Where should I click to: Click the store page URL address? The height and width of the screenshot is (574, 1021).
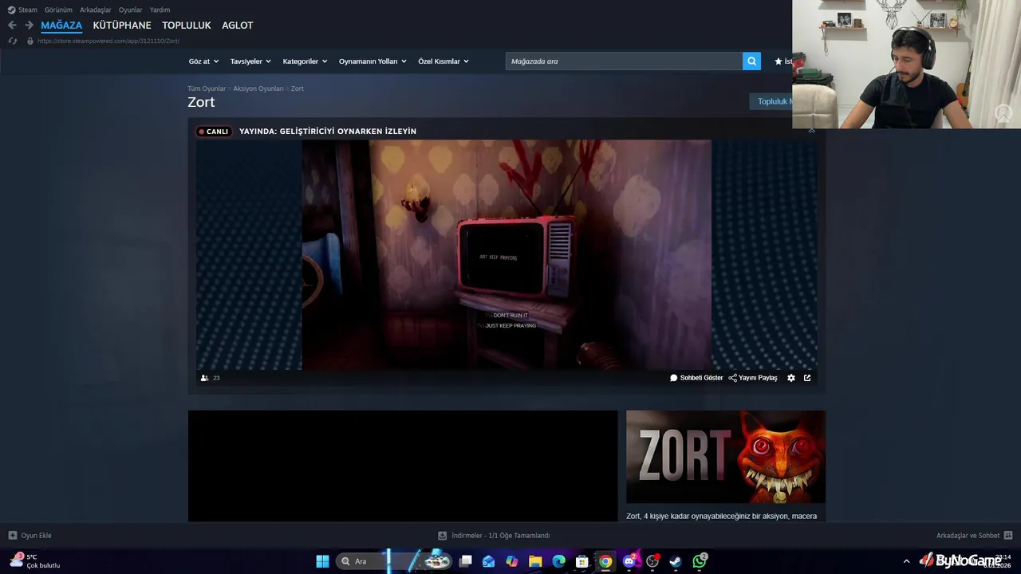[108, 41]
